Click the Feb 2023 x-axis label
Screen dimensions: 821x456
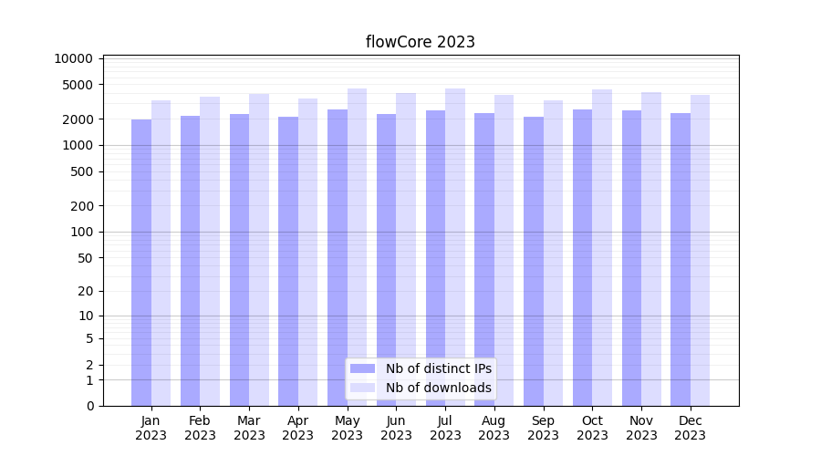(200, 428)
